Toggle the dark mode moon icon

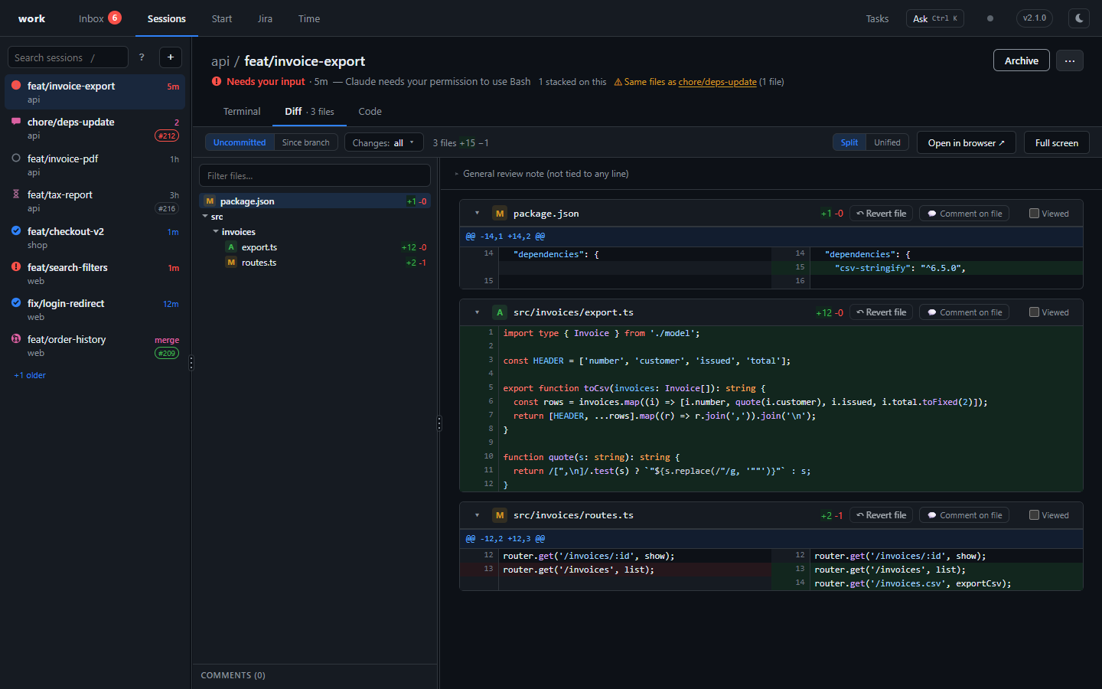tap(1079, 18)
